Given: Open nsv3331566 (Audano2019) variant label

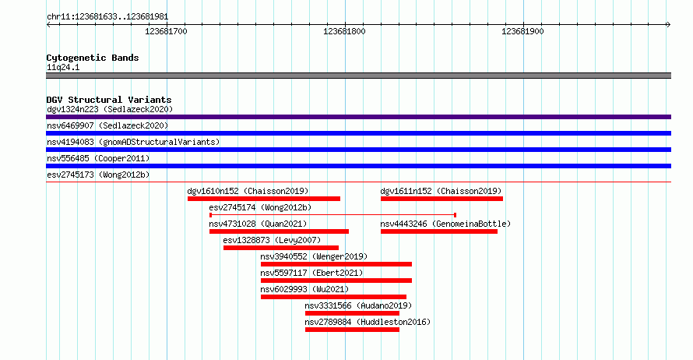Looking at the screenshot, I should coord(358,305).
